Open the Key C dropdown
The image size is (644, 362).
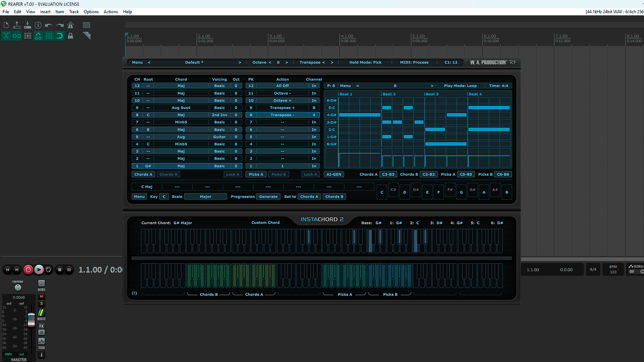click(x=164, y=197)
